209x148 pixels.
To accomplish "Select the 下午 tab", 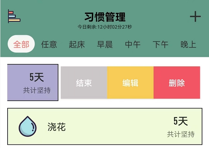I will (x=161, y=44).
